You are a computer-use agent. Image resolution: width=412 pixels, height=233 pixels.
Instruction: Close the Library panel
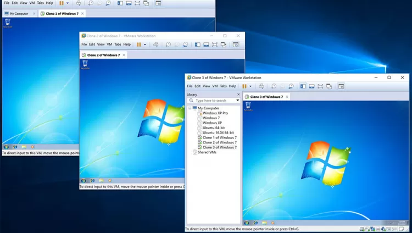click(x=238, y=95)
